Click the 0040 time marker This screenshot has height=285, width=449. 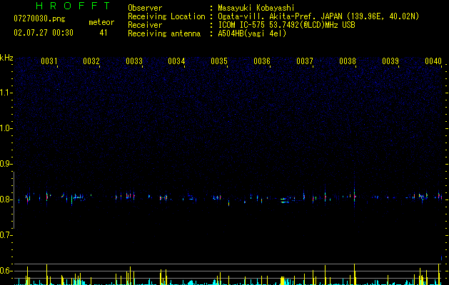pos(433,61)
